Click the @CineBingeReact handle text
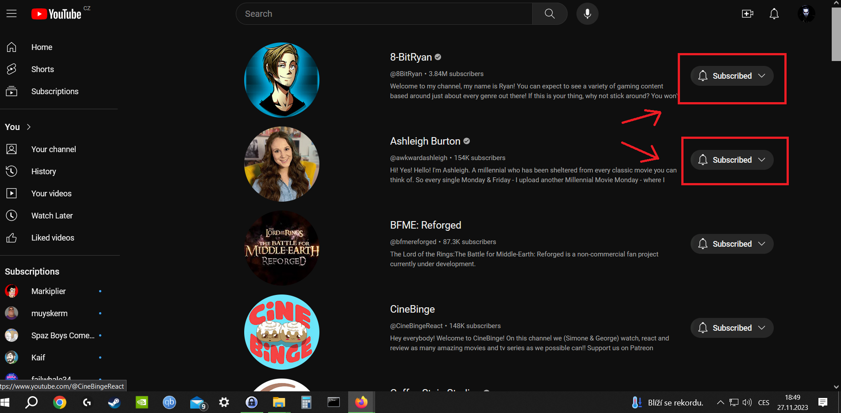 click(x=416, y=326)
